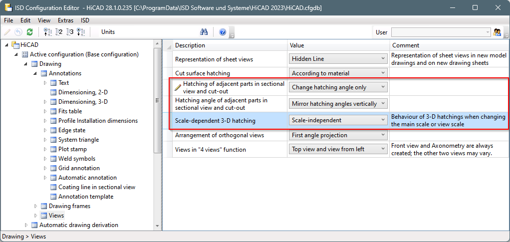Select Scale-dependent 3-D hatching description cell

click(x=230, y=120)
